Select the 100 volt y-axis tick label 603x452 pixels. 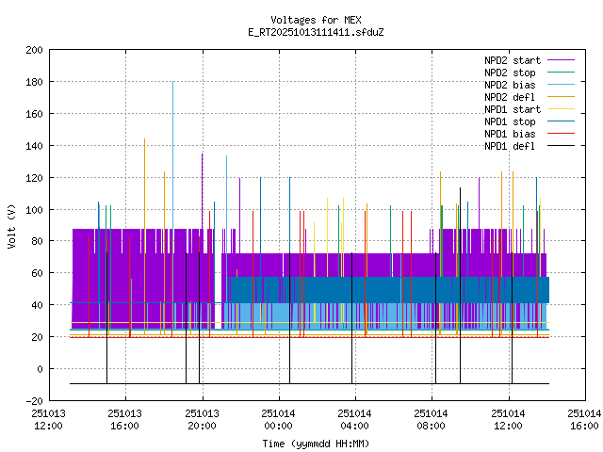(32, 209)
